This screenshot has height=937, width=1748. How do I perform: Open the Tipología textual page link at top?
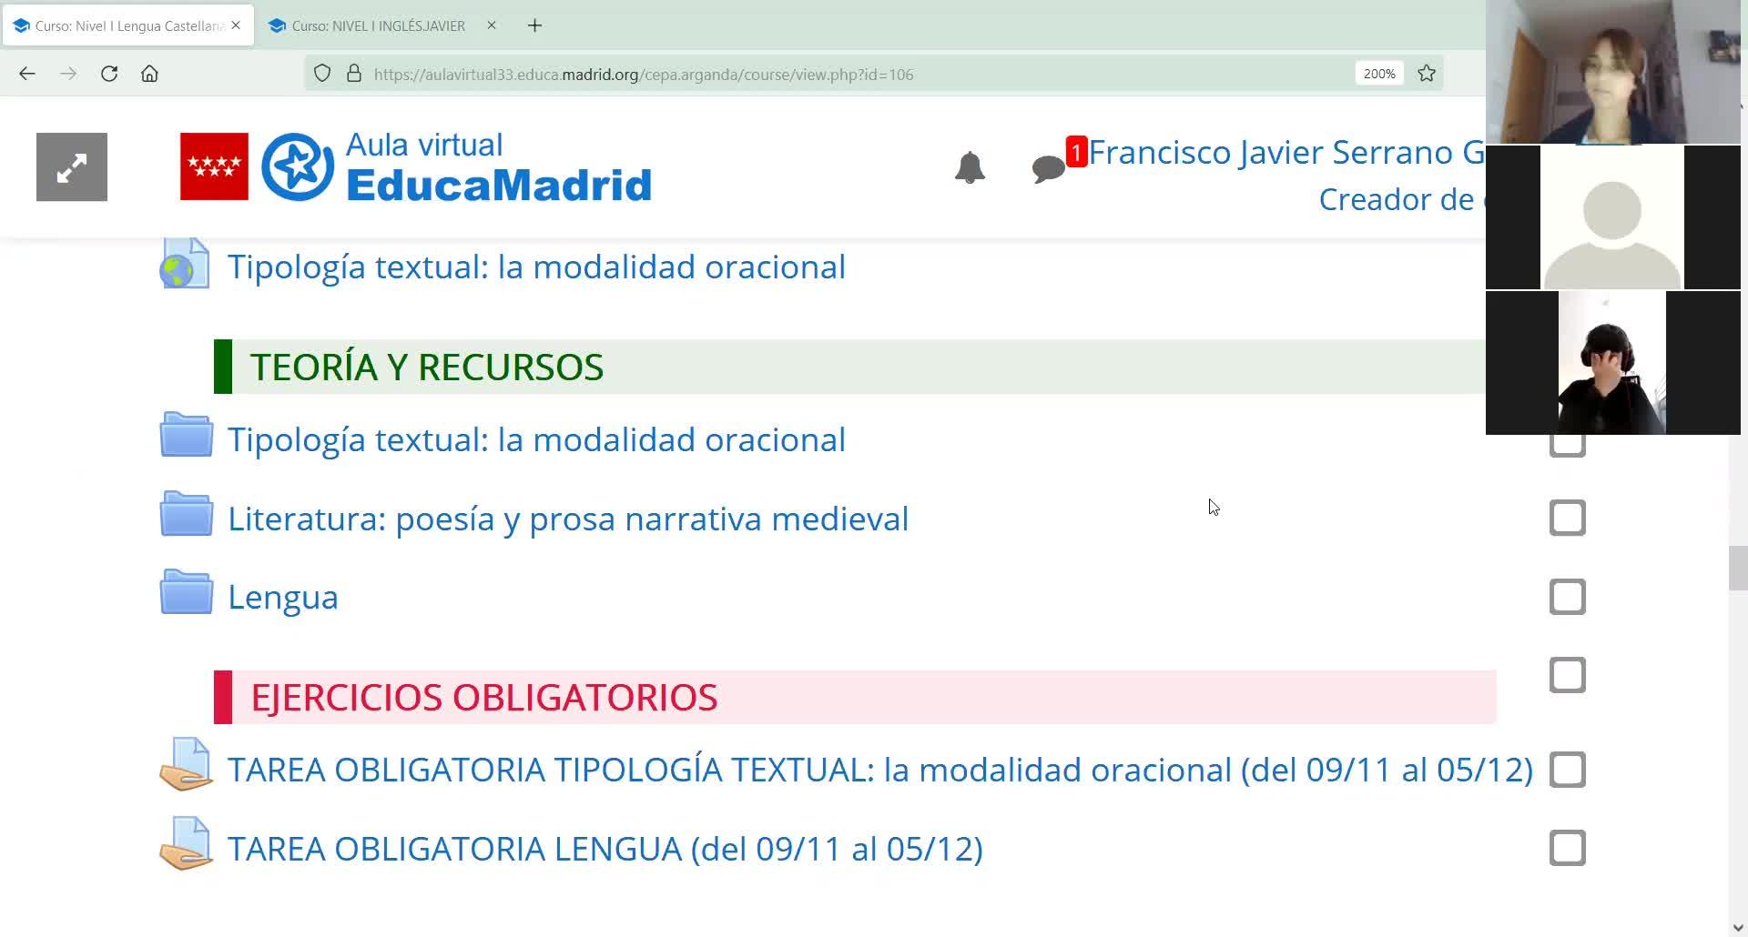536,267
